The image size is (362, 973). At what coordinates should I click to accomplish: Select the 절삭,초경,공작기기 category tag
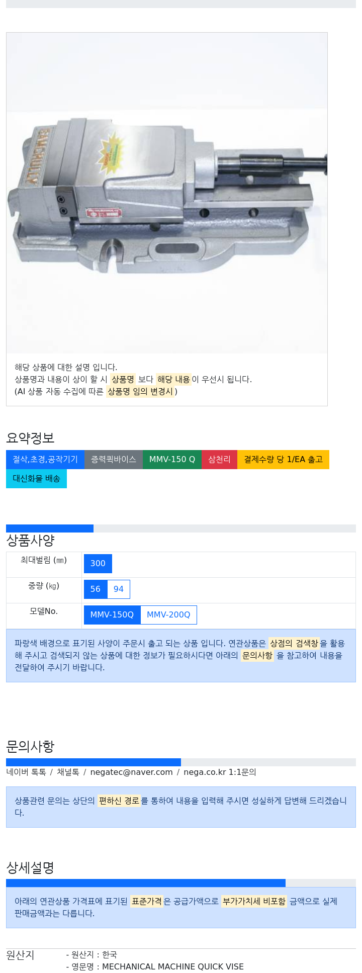45,460
